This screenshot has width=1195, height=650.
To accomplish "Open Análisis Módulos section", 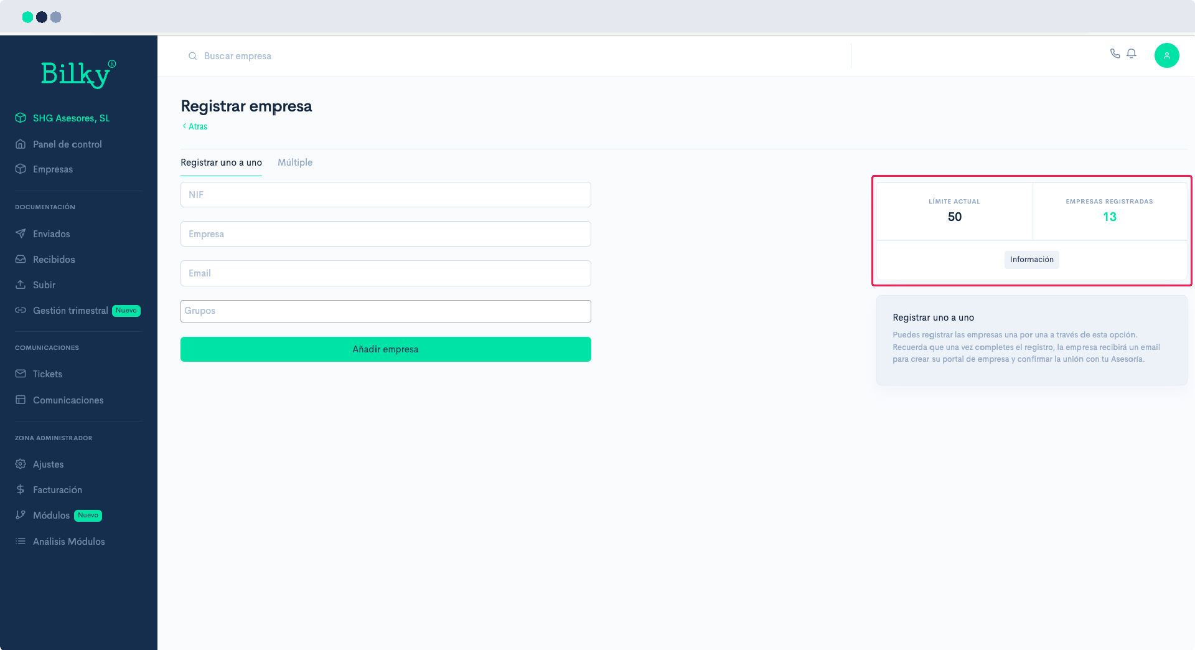I will click(x=68, y=541).
